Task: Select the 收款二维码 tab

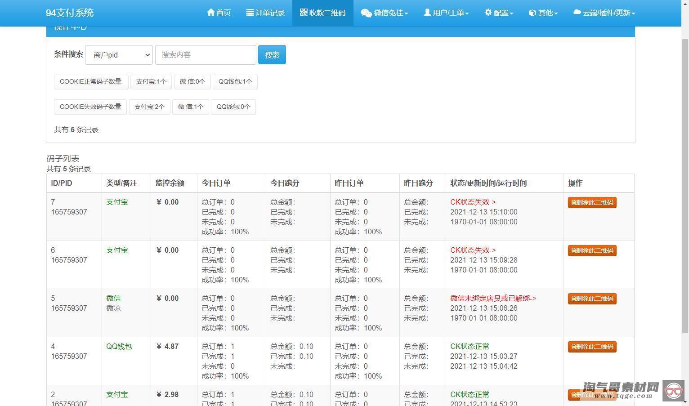Action: [x=323, y=13]
